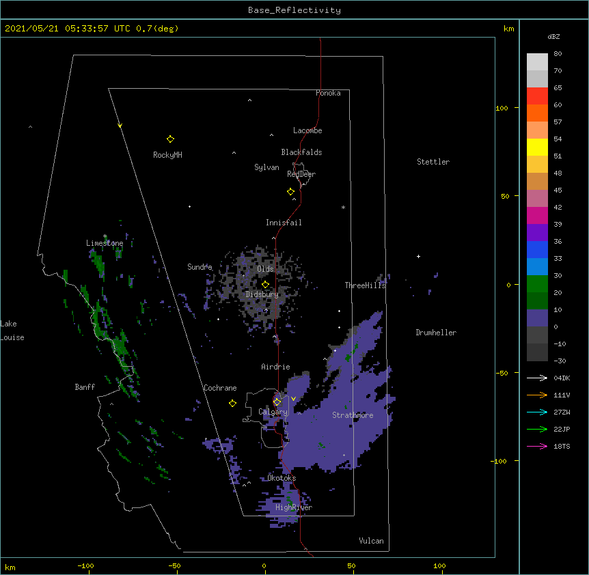Screen dimensions: 589x575
Task: Click the white 04DK arrow legend icon
Action: (x=537, y=378)
